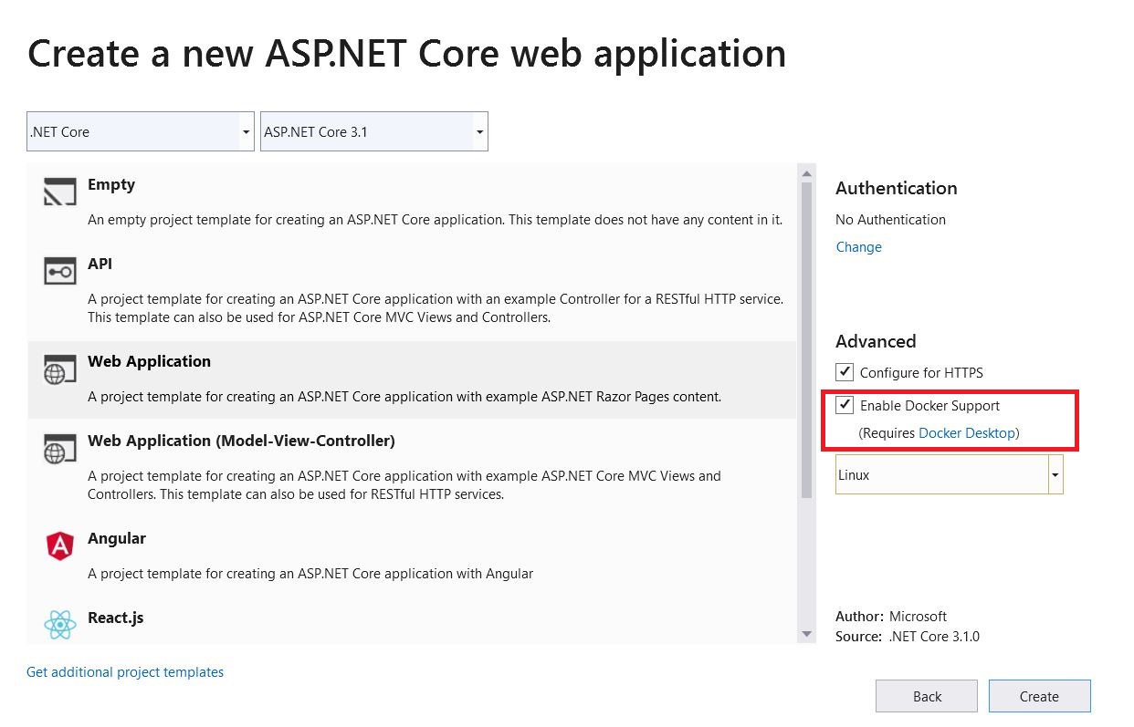
Task: Click the Authentication section heading
Action: pyautogui.click(x=897, y=188)
